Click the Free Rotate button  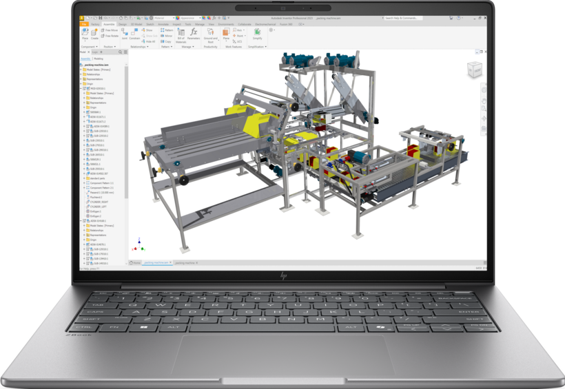110,36
